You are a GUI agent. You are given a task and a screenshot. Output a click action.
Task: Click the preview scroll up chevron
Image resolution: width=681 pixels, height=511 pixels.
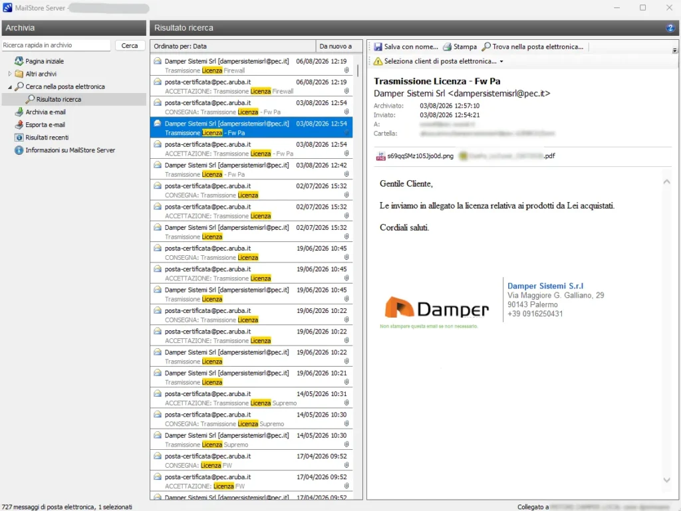(666, 182)
